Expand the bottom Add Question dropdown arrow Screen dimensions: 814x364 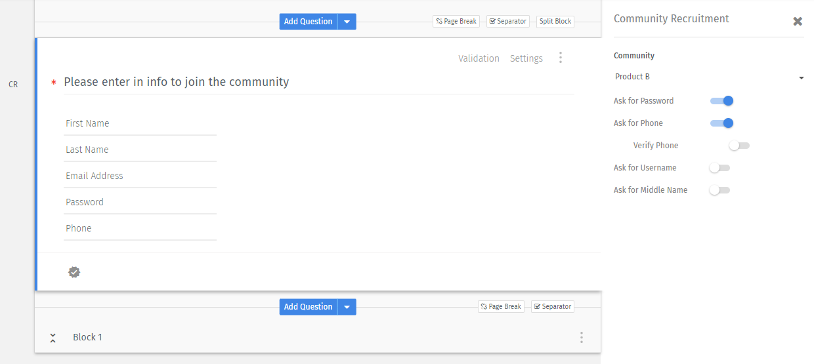pyautogui.click(x=347, y=307)
